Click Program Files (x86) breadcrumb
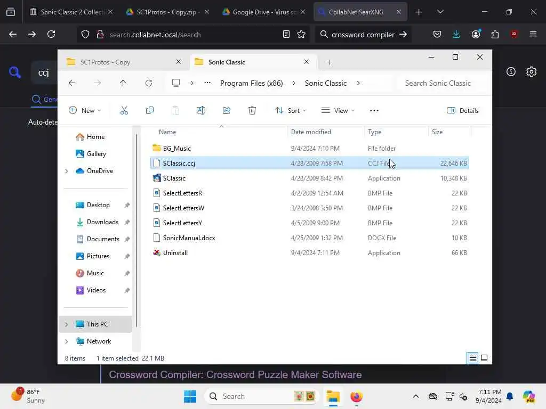Image resolution: width=546 pixels, height=409 pixels. pos(252,83)
